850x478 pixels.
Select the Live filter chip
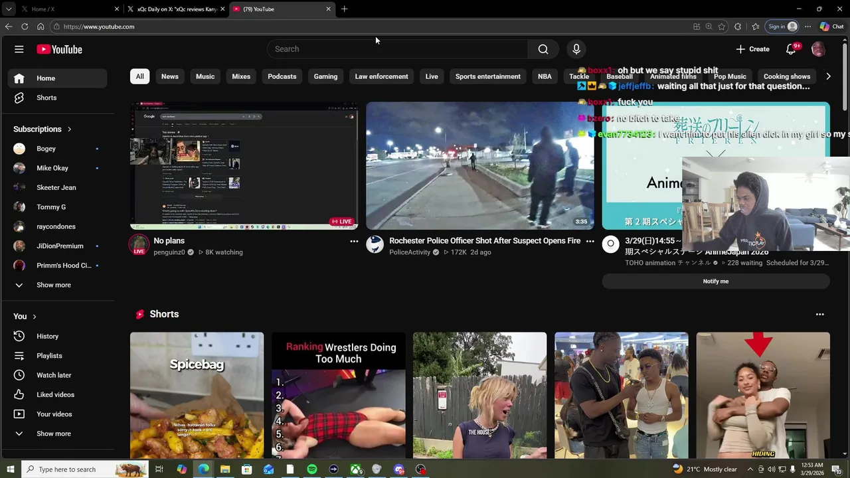click(432, 76)
